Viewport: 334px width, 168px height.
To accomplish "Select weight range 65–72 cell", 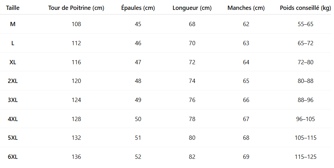I will pyautogui.click(x=305, y=43).
